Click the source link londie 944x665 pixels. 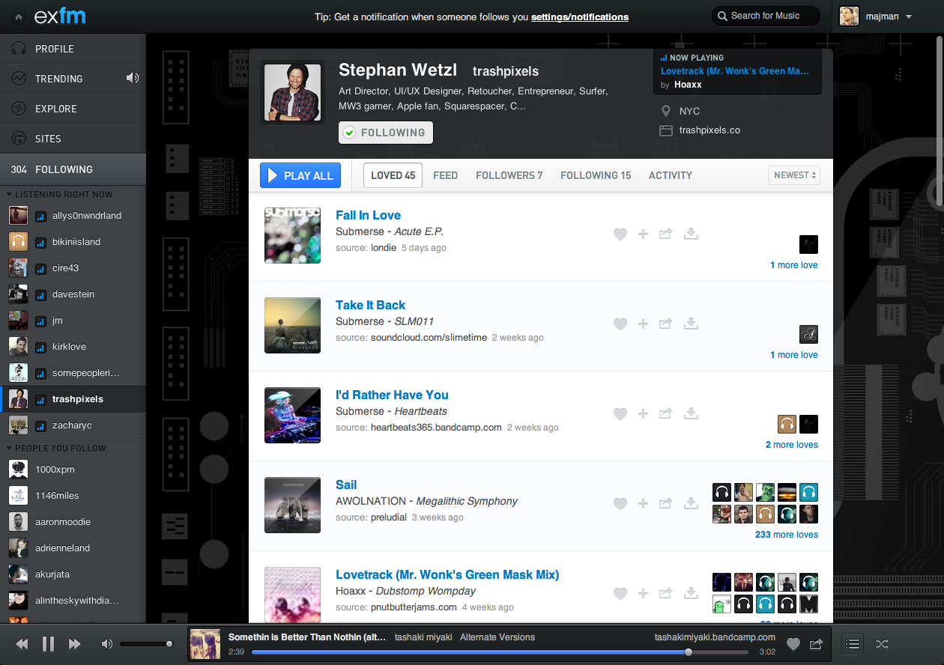coord(384,248)
